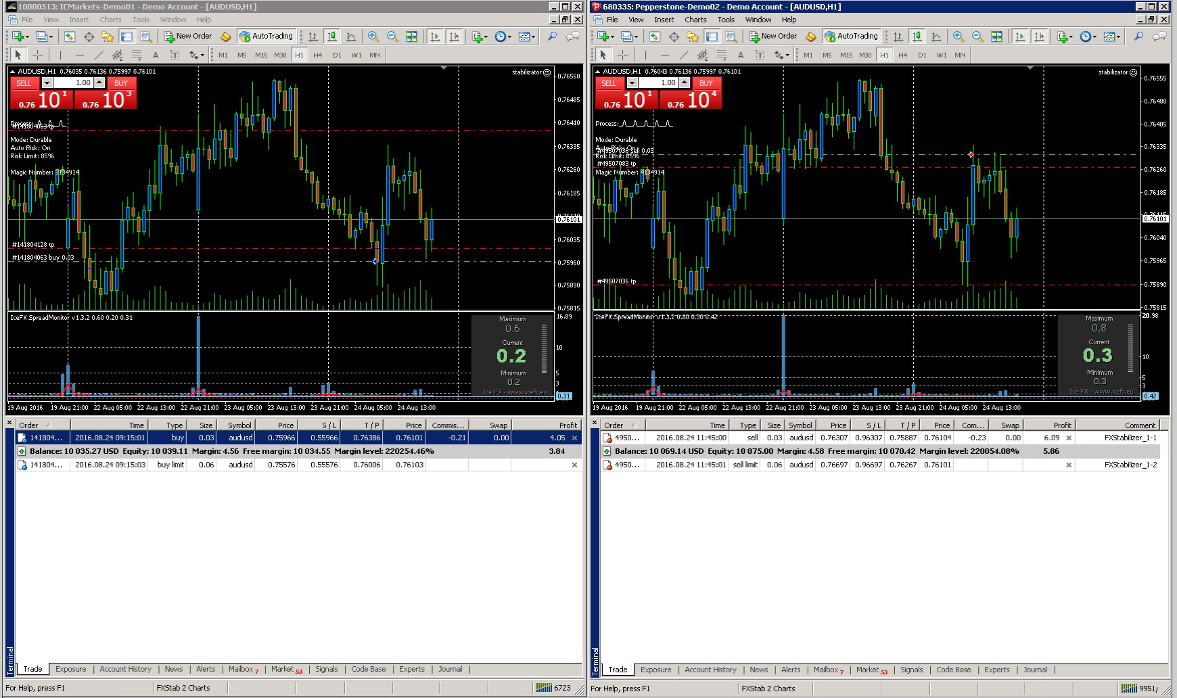Open Mailbox tab in Pepperstone terminal
This screenshot has width=1177, height=698.
(828, 670)
